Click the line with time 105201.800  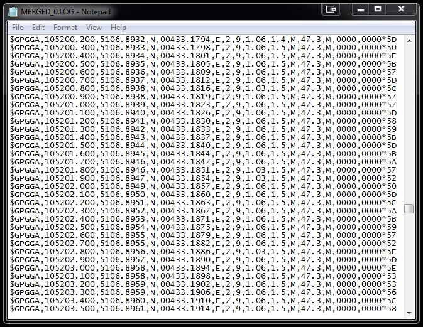click(x=204, y=170)
